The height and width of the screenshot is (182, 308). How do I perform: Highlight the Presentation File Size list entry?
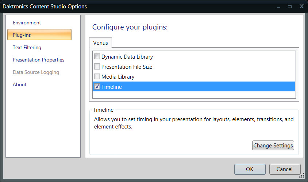pos(127,67)
